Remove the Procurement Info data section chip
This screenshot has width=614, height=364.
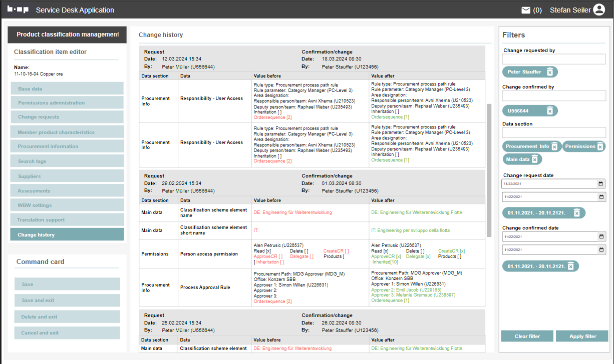[554, 146]
